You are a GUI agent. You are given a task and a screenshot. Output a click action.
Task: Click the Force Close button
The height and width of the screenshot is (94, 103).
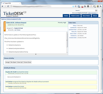[x=27, y=62]
